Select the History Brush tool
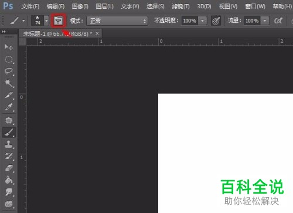 [x=9, y=156]
